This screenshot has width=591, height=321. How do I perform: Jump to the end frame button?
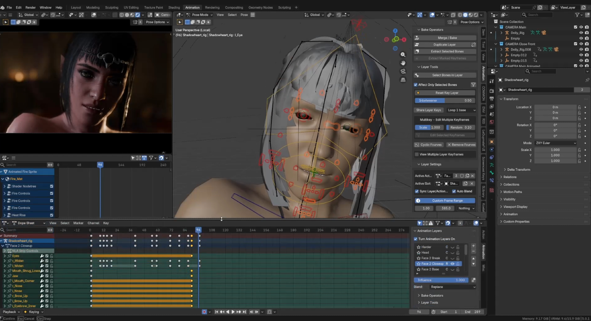pyautogui.click(x=244, y=312)
